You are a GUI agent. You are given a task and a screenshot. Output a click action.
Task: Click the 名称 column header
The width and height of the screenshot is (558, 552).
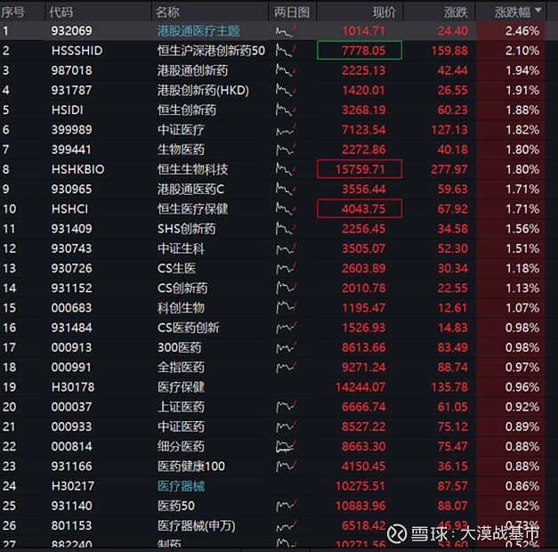coord(167,12)
